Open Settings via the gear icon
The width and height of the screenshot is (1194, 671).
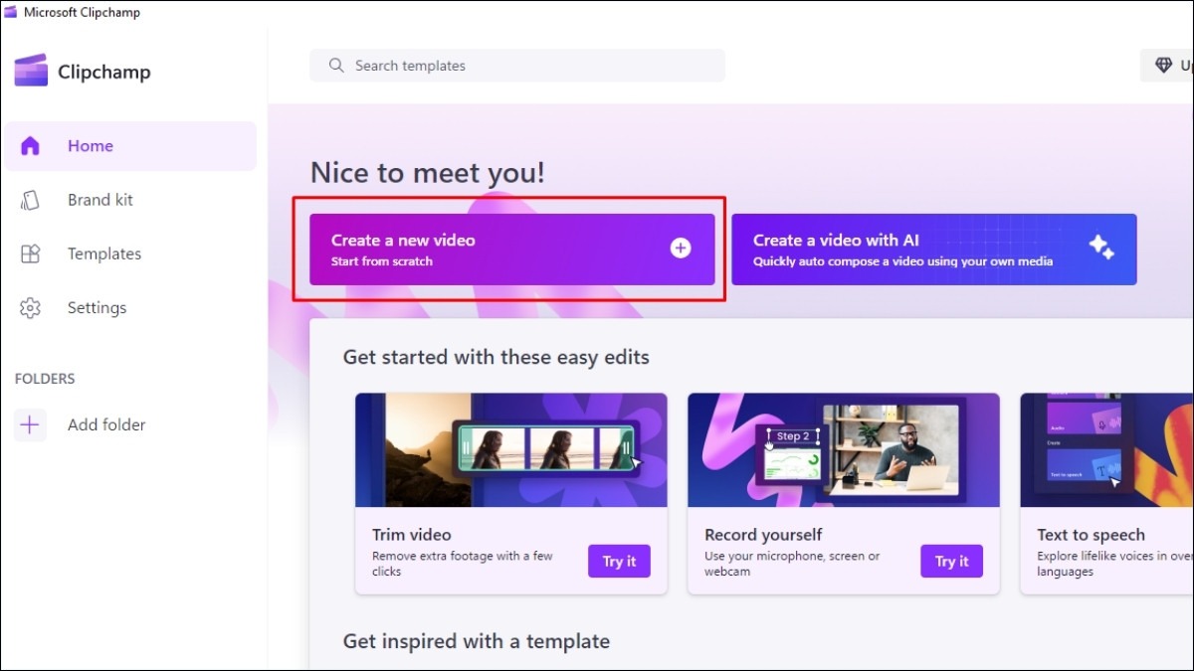pyautogui.click(x=30, y=308)
